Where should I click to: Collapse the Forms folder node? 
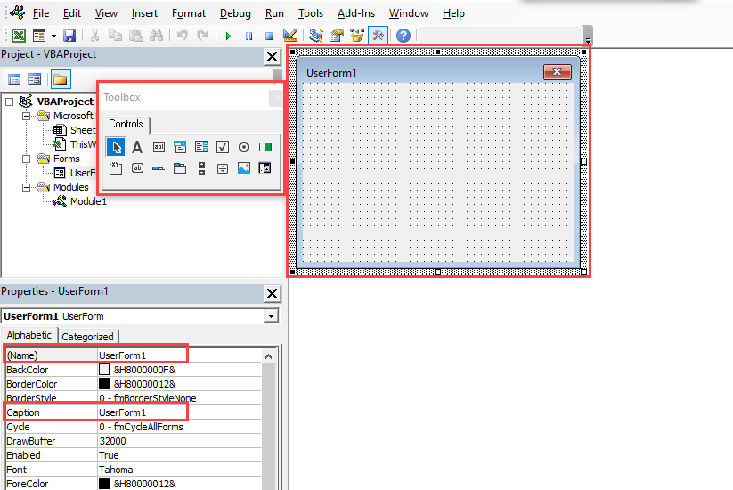click(28, 159)
